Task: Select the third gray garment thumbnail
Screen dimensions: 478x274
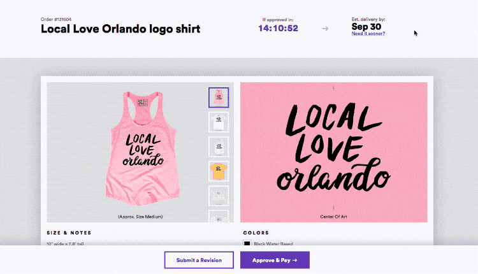Action: (x=219, y=147)
